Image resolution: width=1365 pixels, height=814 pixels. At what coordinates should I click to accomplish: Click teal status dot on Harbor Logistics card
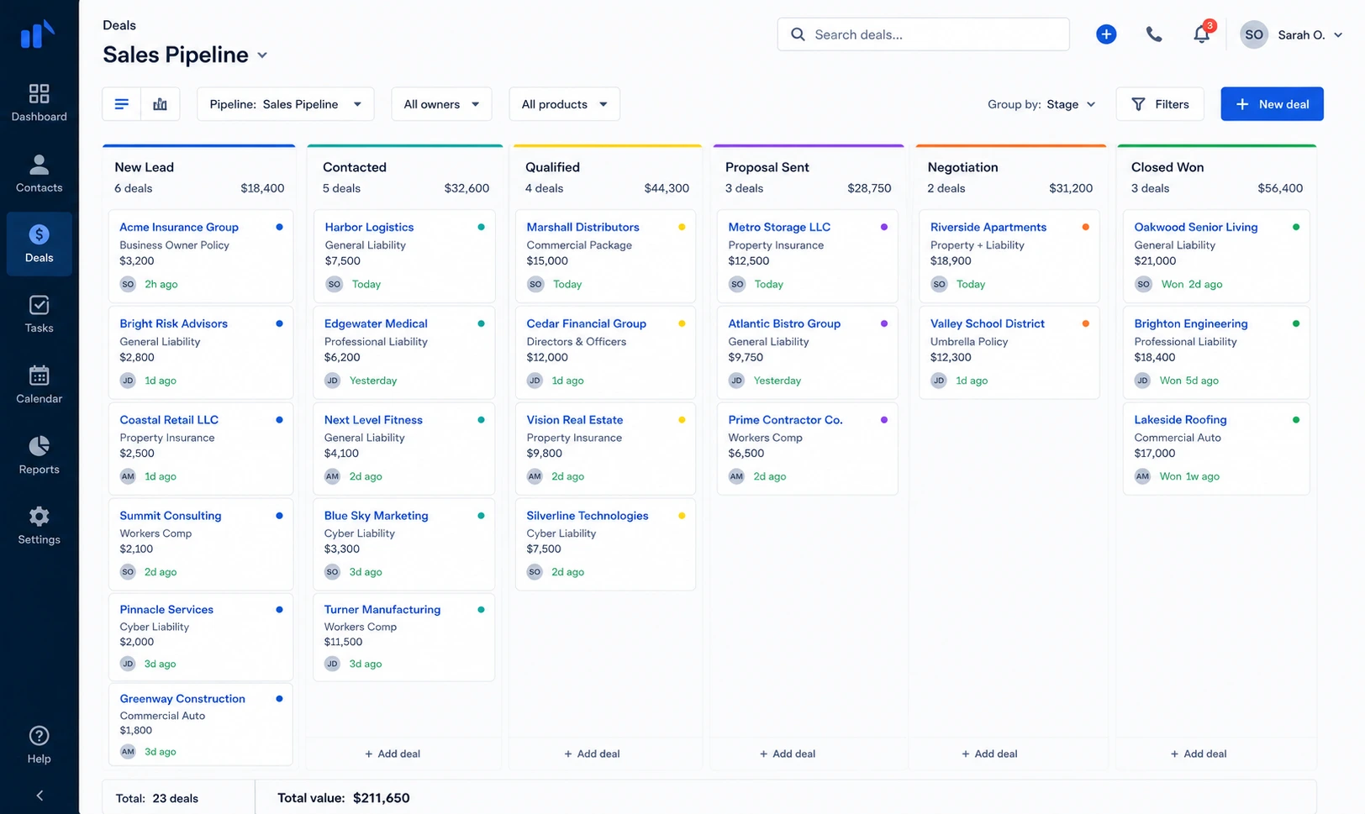[481, 227]
